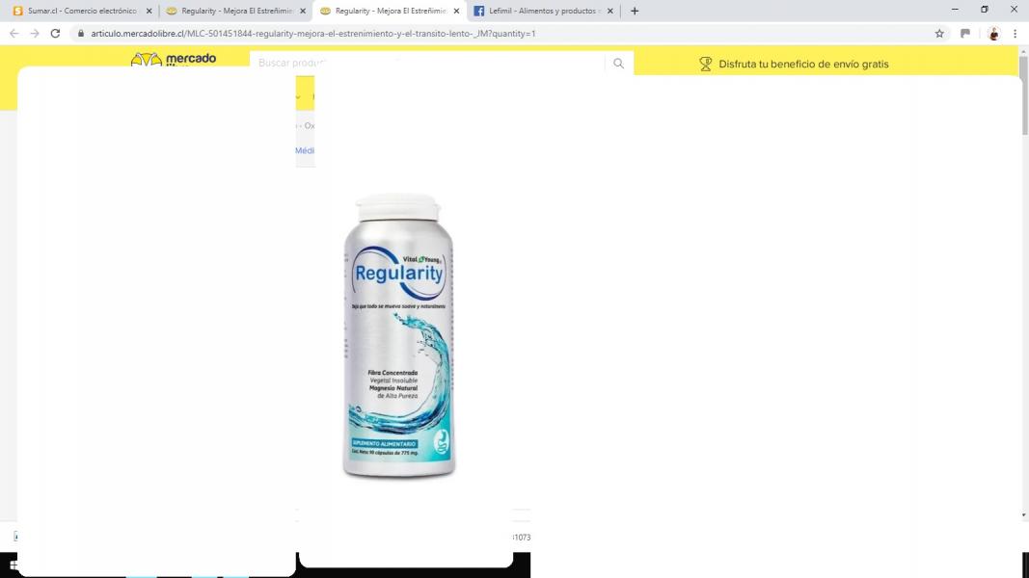Click the scrollbar down arrow
The width and height of the screenshot is (1029, 578).
[1024, 515]
